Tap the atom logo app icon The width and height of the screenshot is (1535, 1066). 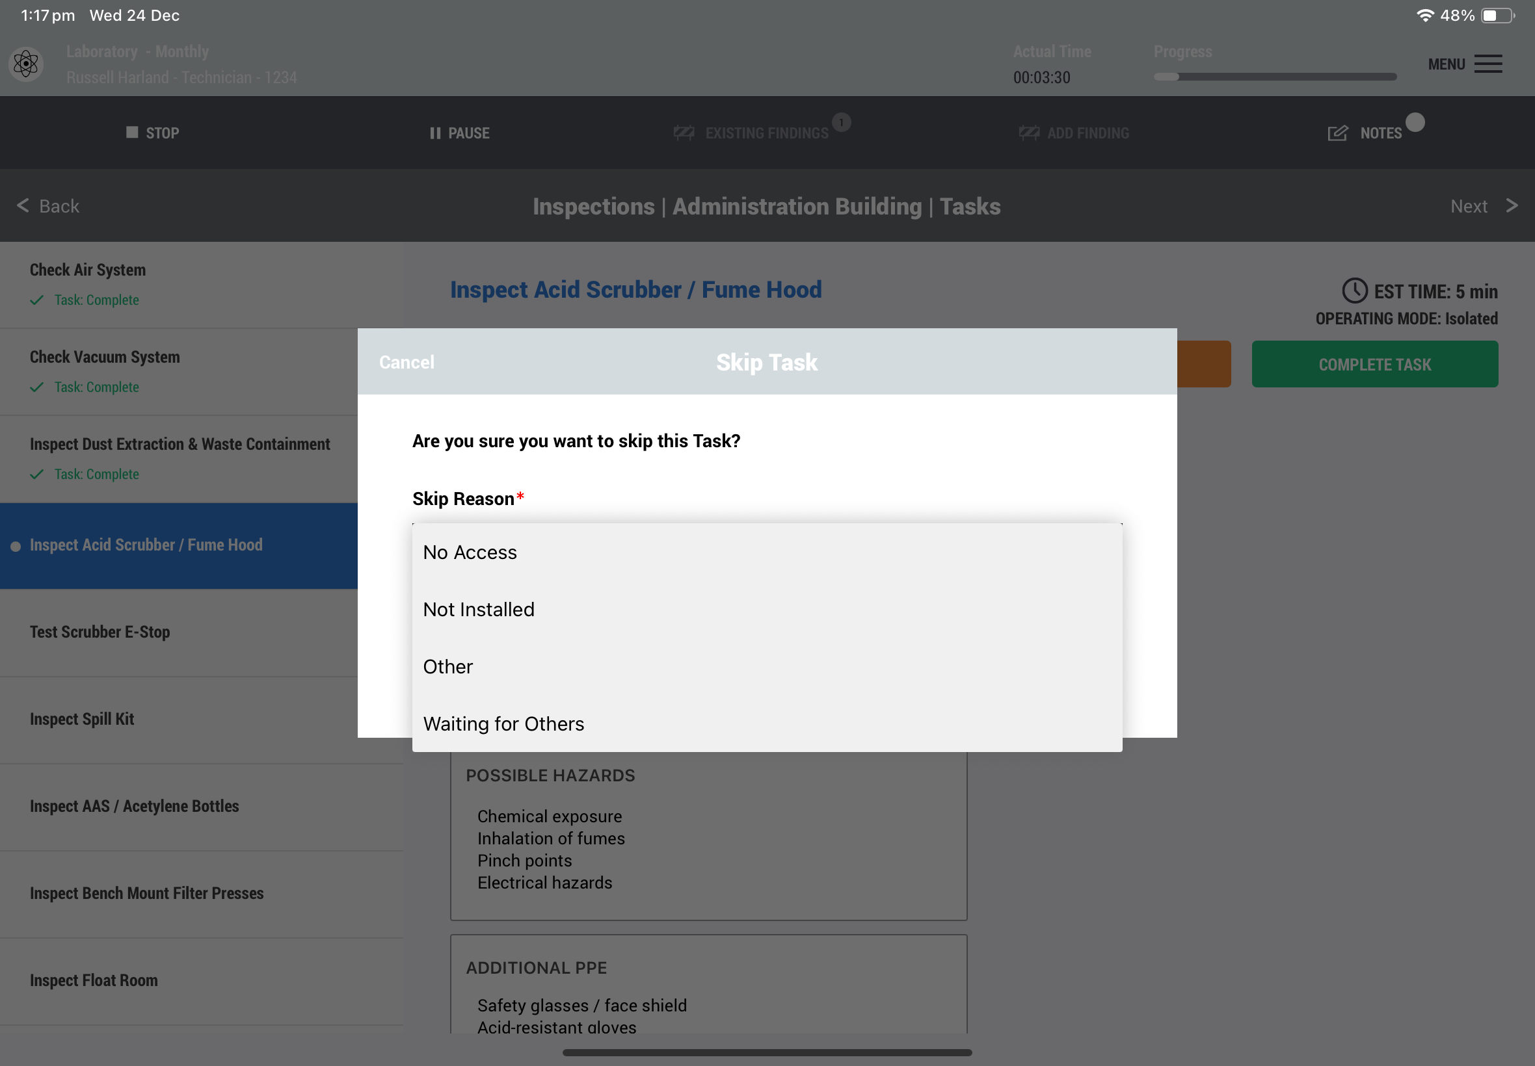(x=26, y=64)
